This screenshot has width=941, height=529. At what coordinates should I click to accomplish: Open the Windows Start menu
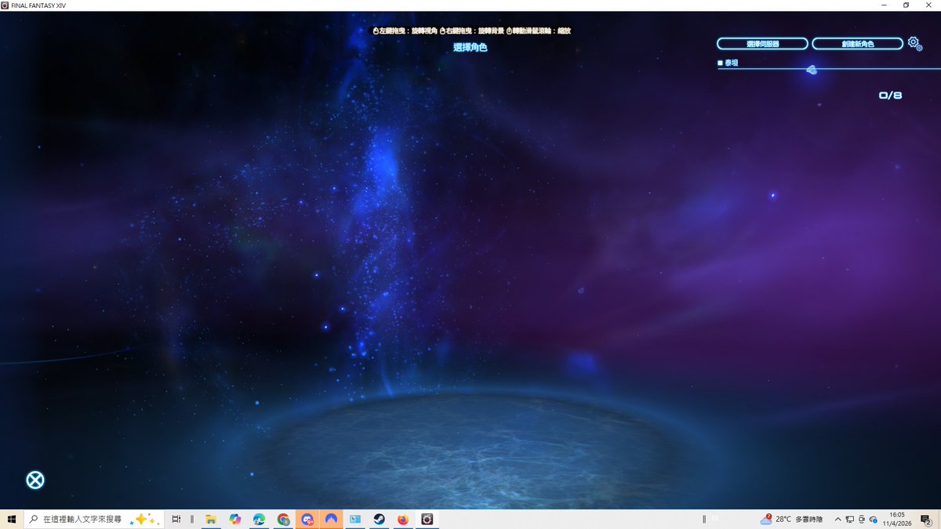click(12, 519)
